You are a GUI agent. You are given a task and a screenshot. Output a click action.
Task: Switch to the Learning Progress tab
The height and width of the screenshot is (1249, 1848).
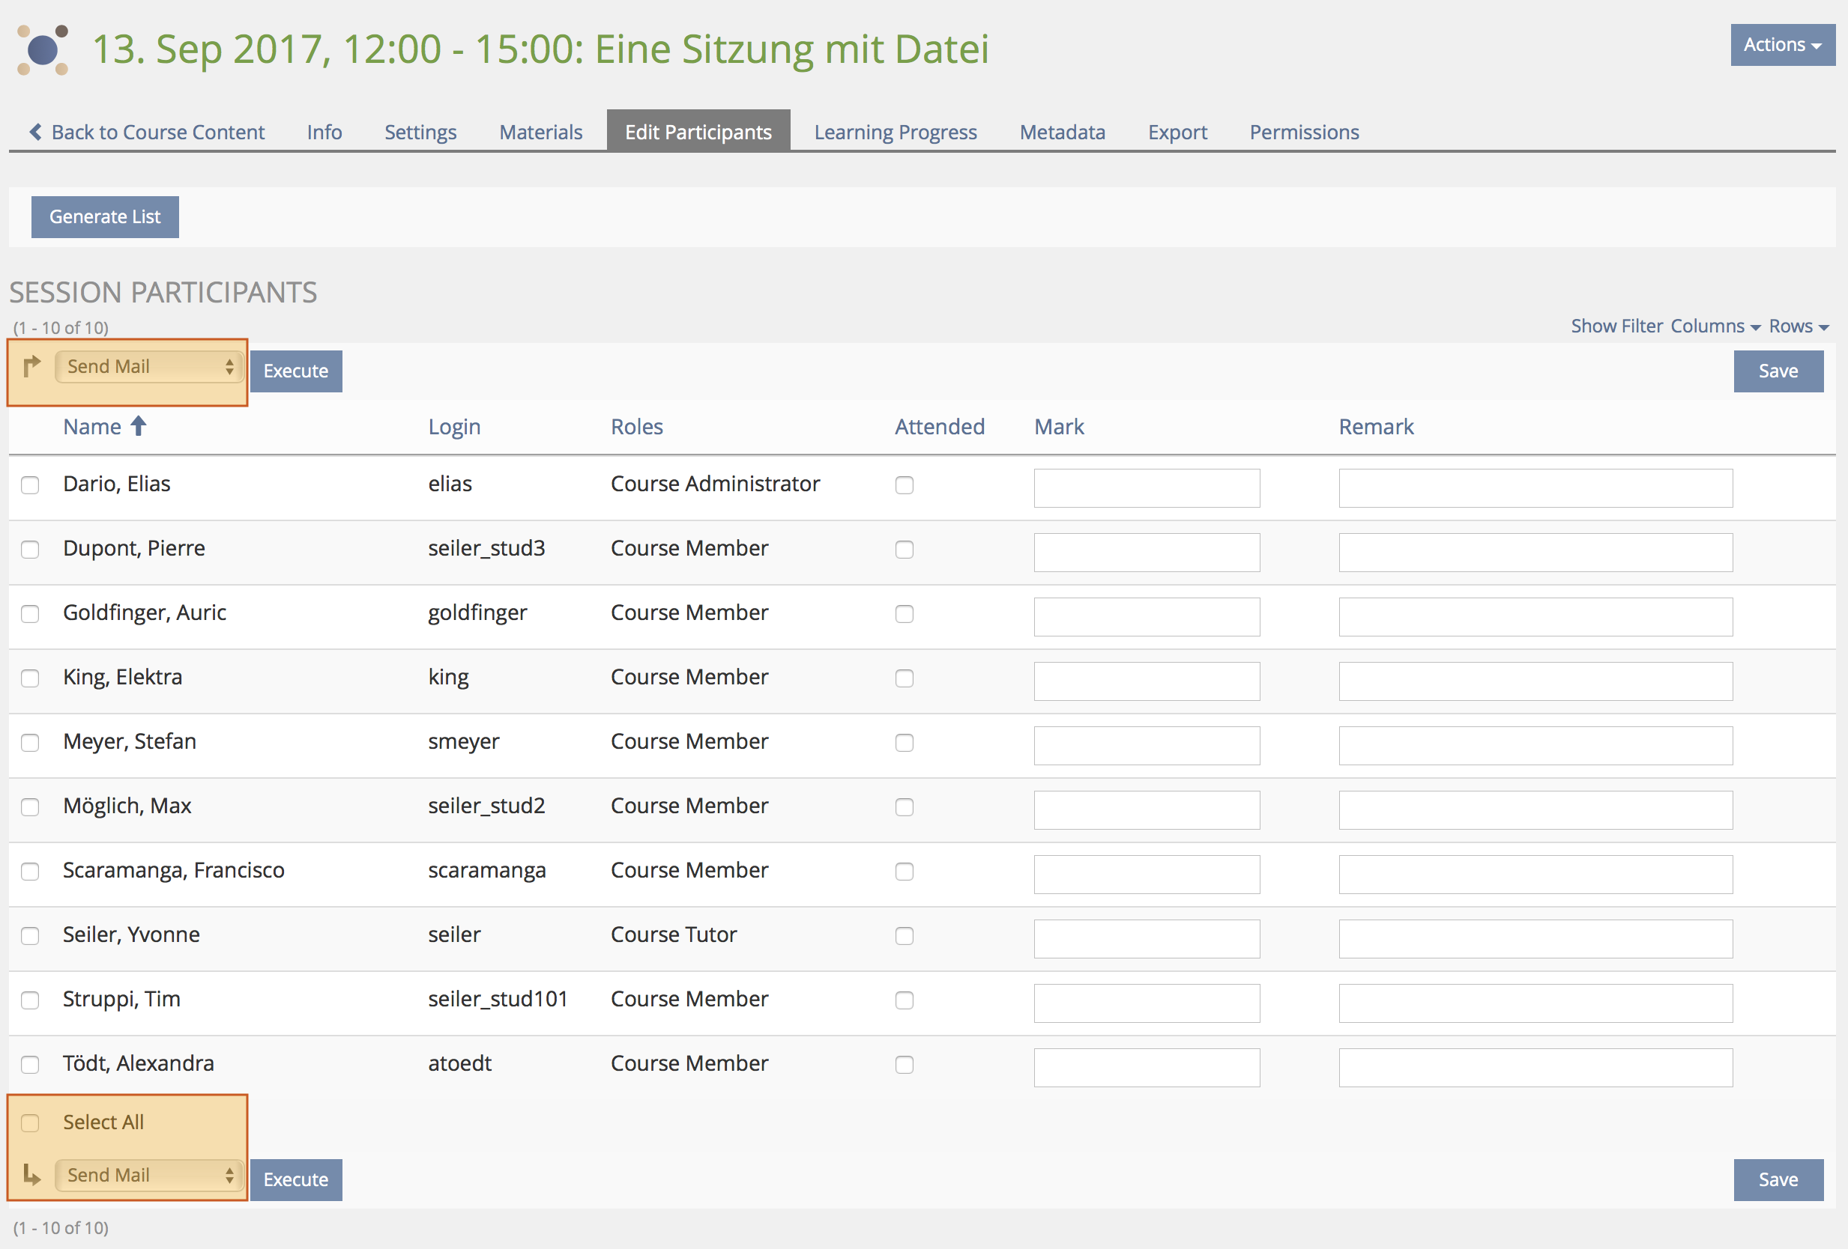tap(895, 132)
